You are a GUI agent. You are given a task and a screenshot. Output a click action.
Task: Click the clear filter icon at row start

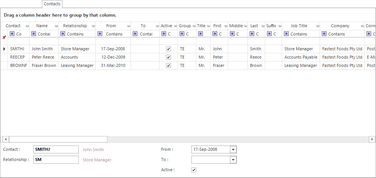pyautogui.click(x=4, y=37)
